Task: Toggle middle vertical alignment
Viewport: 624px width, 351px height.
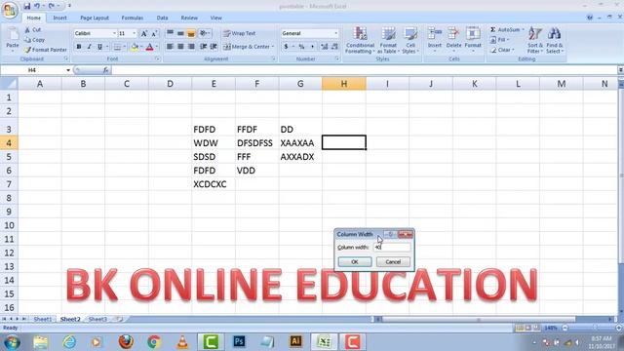Action: (180, 33)
